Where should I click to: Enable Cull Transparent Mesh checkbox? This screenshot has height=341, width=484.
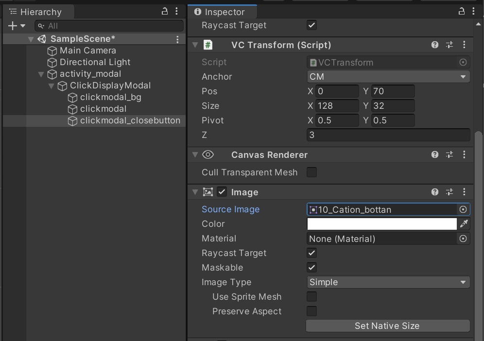click(311, 172)
